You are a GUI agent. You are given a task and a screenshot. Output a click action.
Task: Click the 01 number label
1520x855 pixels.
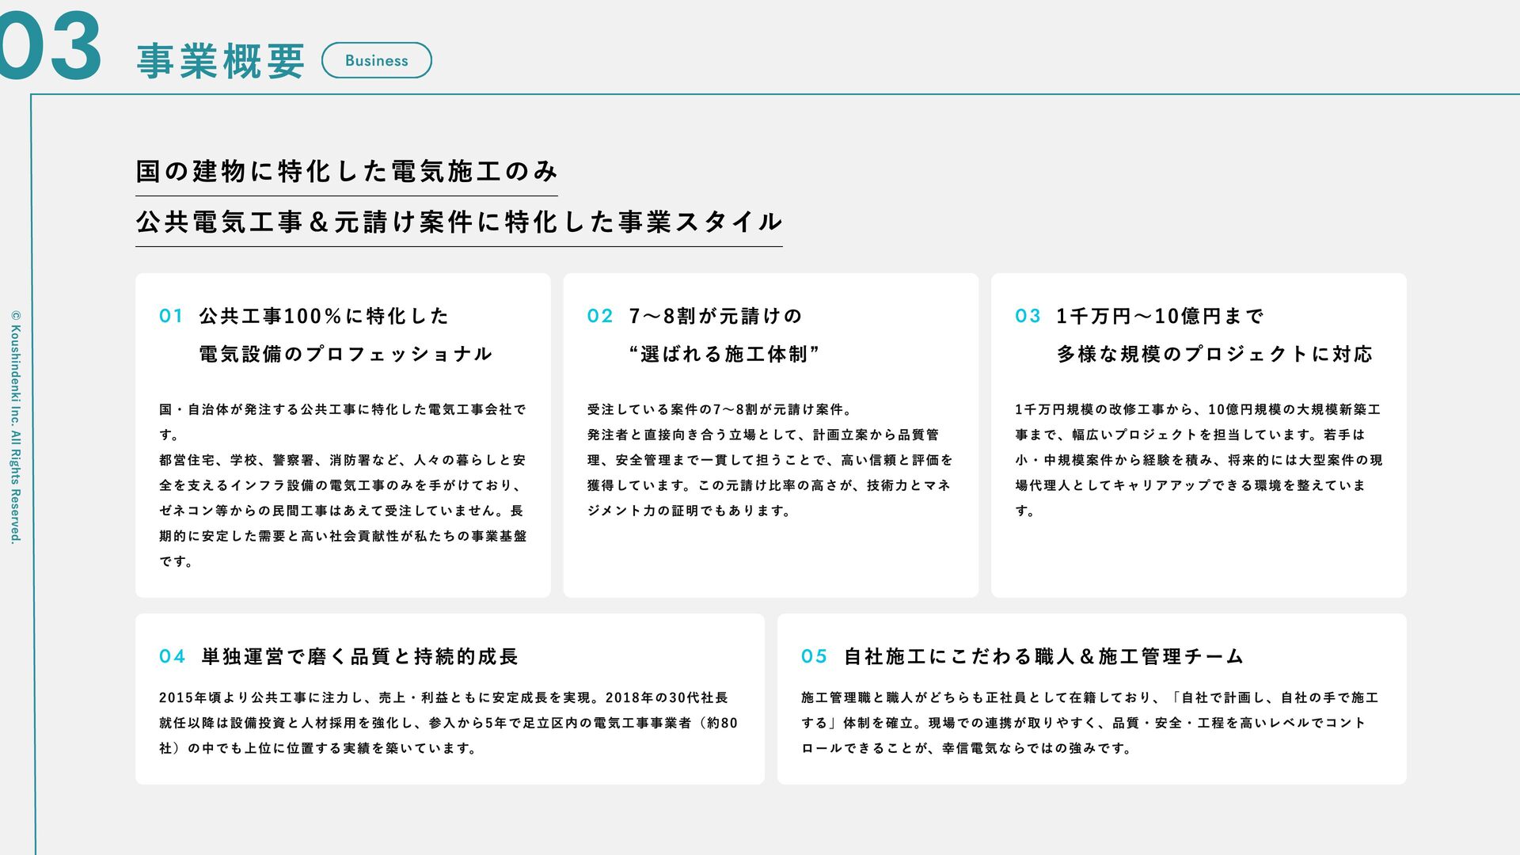click(171, 316)
